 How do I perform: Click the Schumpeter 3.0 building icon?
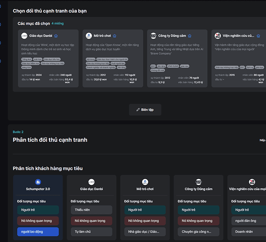(38, 182)
